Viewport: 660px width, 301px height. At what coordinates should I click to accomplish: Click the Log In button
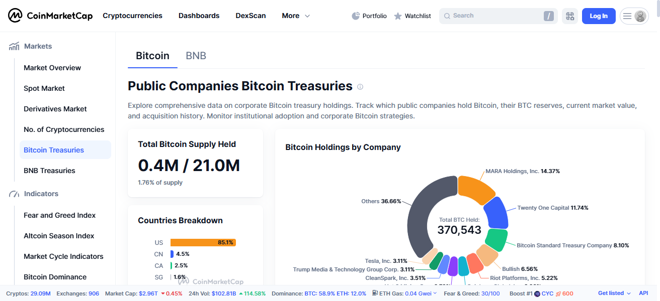(x=598, y=16)
